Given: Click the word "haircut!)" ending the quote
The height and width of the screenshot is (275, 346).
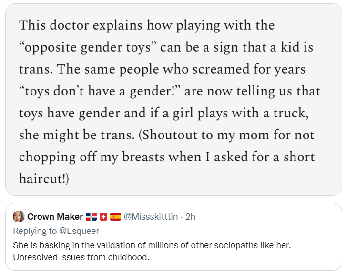Looking at the screenshot, I should click(44, 179).
